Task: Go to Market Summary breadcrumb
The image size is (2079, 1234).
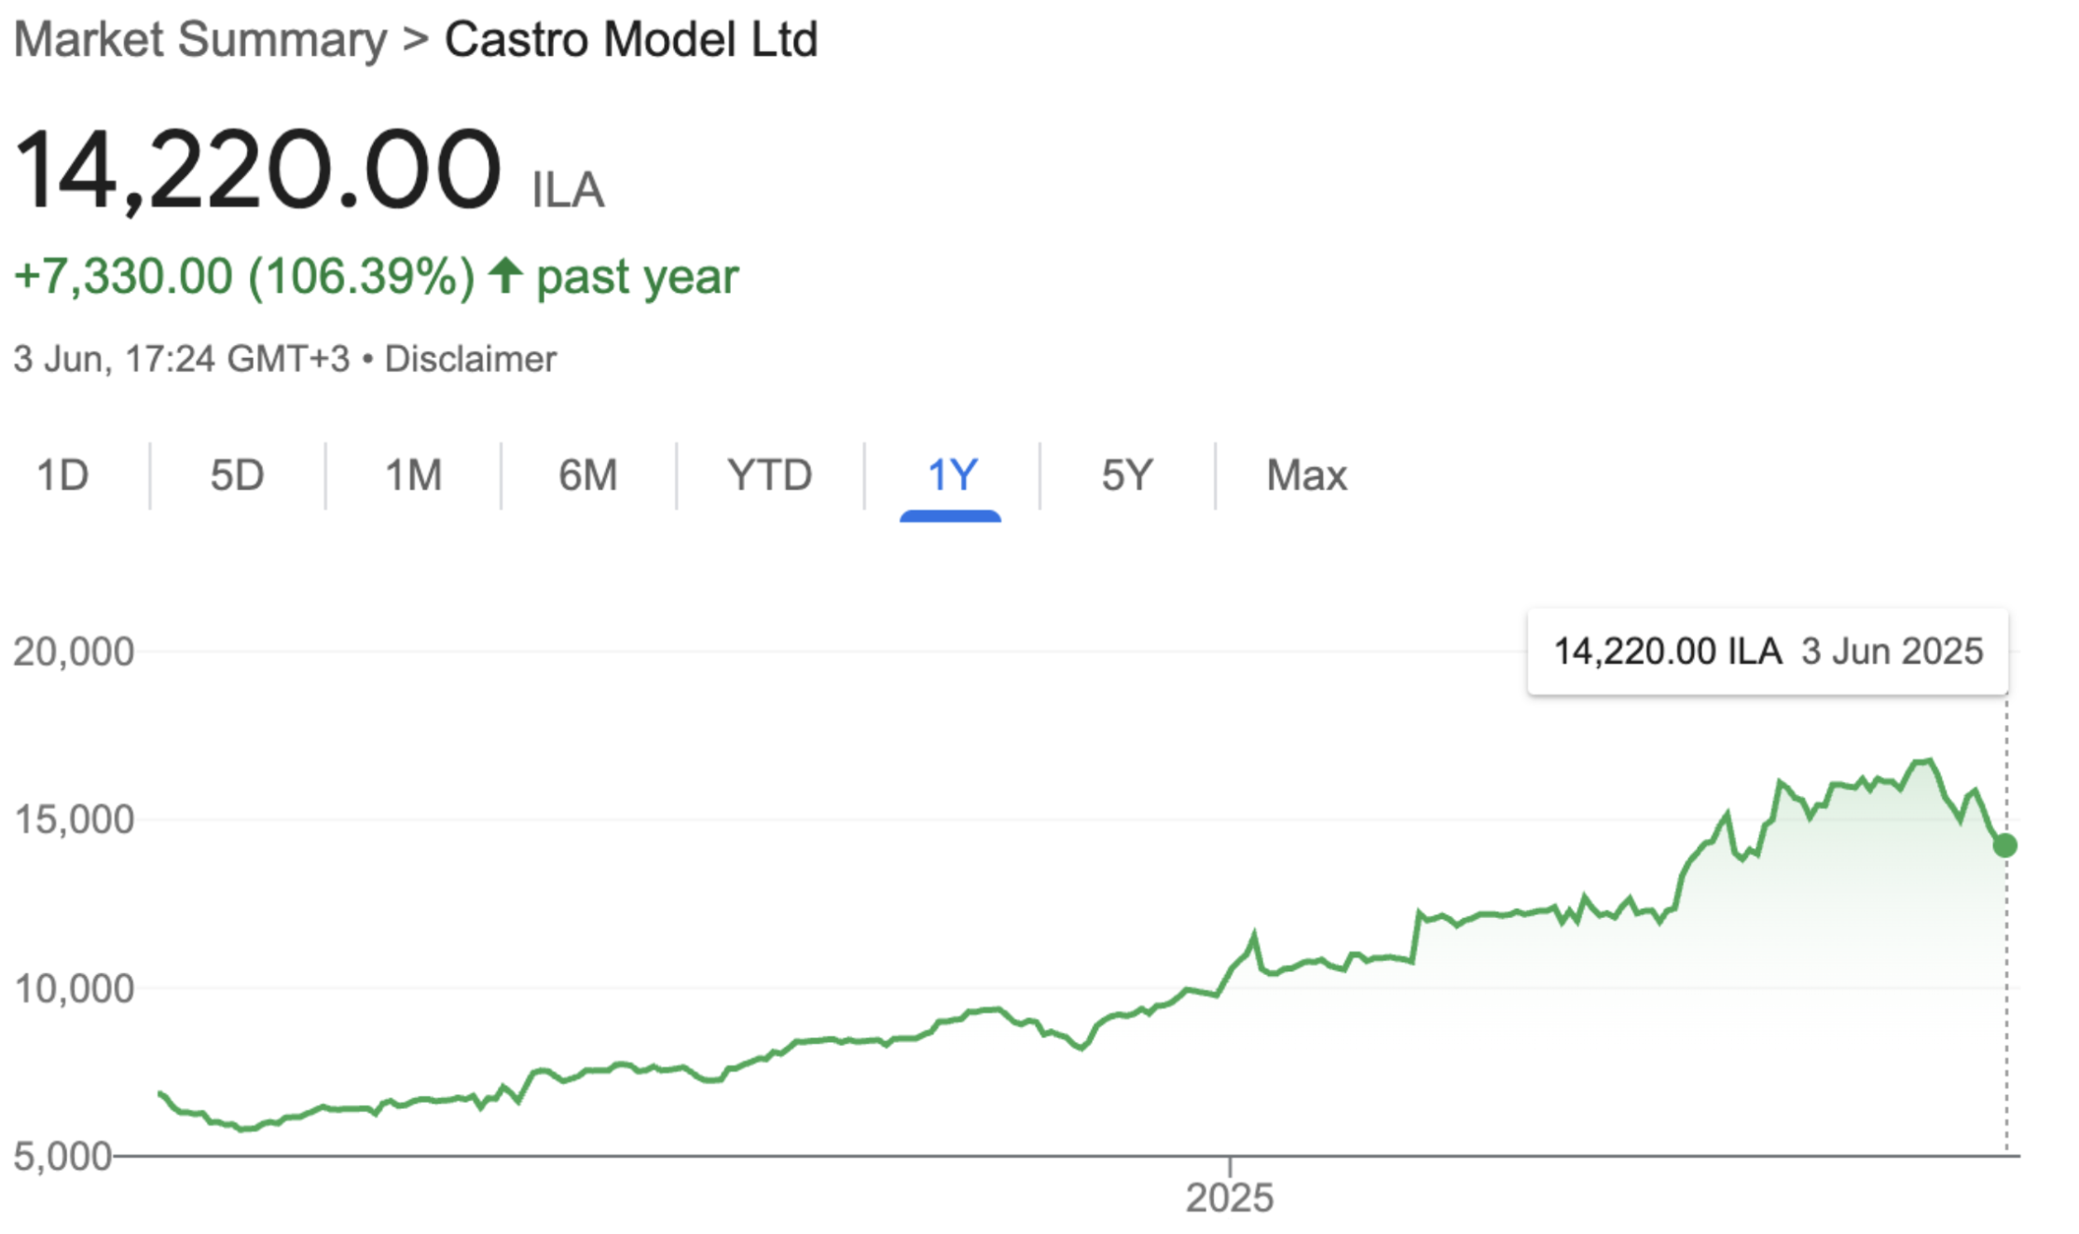Action: click(200, 40)
